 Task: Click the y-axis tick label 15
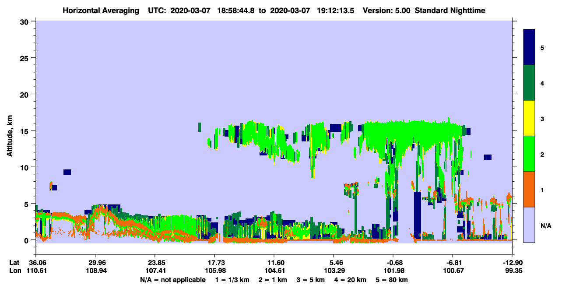[x=25, y=130]
